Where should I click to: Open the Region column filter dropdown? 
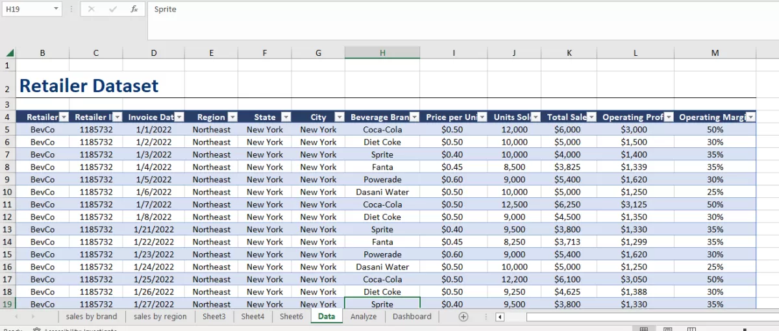(232, 117)
